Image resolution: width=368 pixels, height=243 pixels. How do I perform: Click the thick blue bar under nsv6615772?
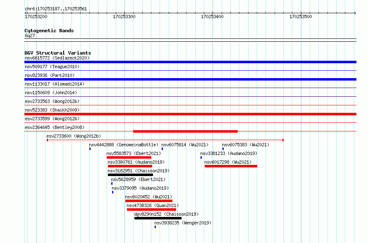coord(190,62)
